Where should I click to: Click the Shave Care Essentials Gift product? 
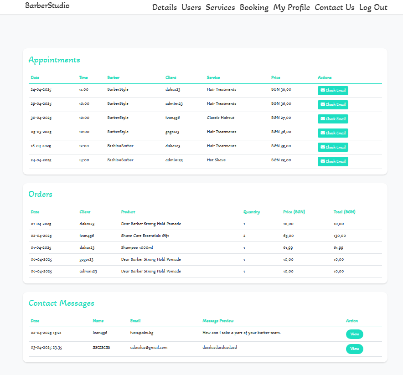145,236
